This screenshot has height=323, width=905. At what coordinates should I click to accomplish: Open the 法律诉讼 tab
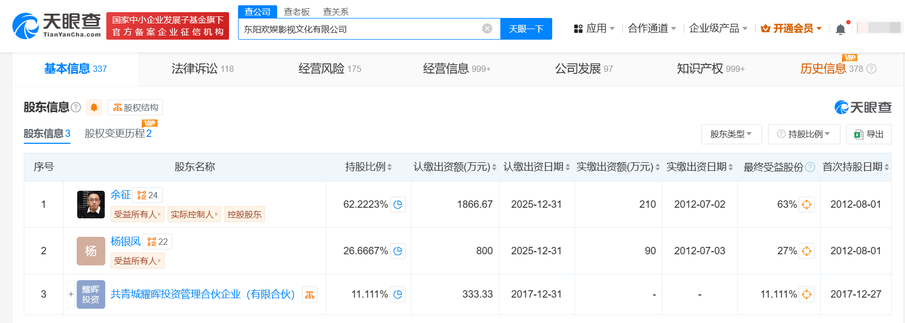(203, 69)
